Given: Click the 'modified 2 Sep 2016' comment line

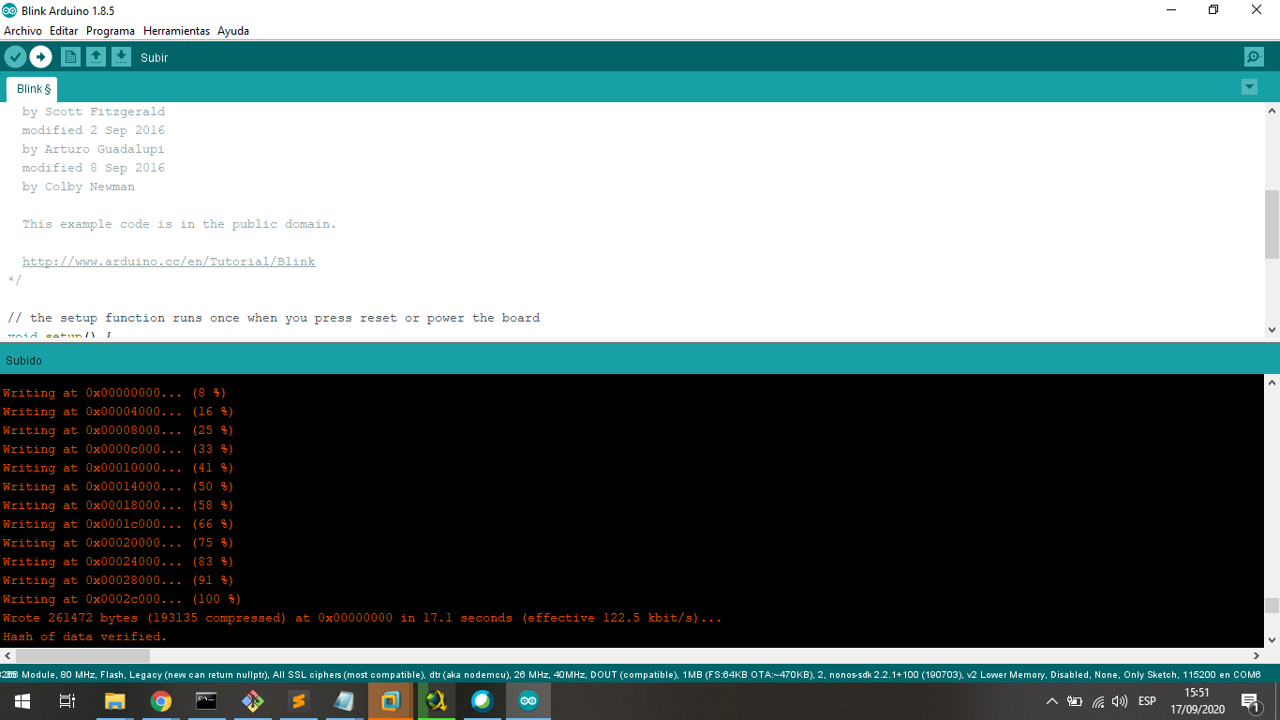Looking at the screenshot, I should click(x=94, y=130).
